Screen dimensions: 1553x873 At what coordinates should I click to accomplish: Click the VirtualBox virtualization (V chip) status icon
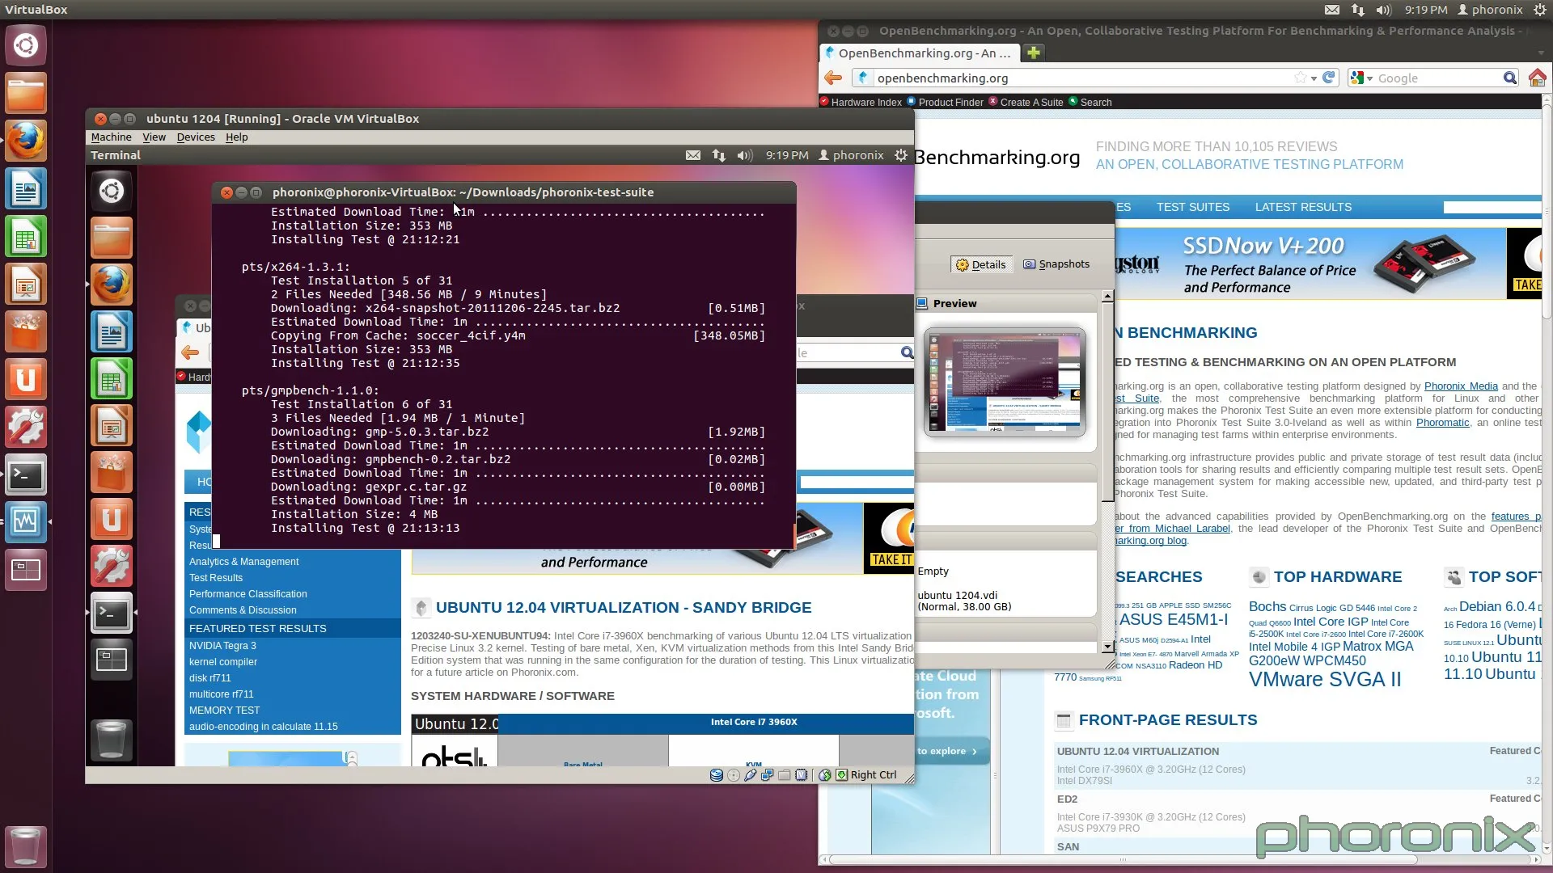[x=801, y=774]
